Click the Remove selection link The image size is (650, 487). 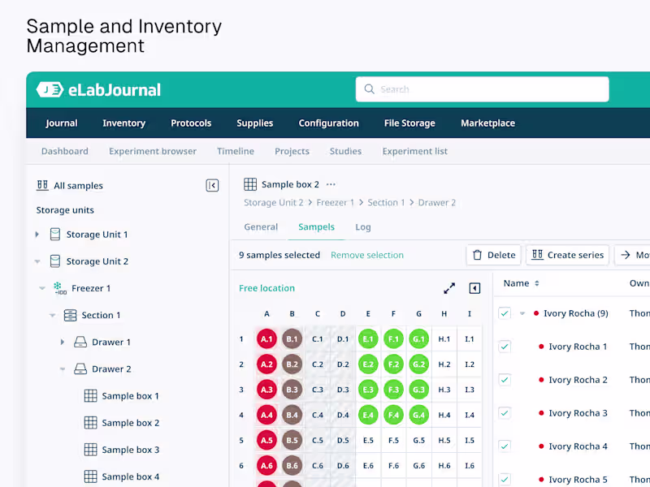click(x=366, y=254)
